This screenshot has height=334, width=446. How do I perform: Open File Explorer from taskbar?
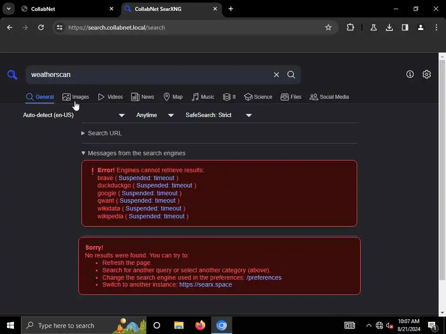179,325
